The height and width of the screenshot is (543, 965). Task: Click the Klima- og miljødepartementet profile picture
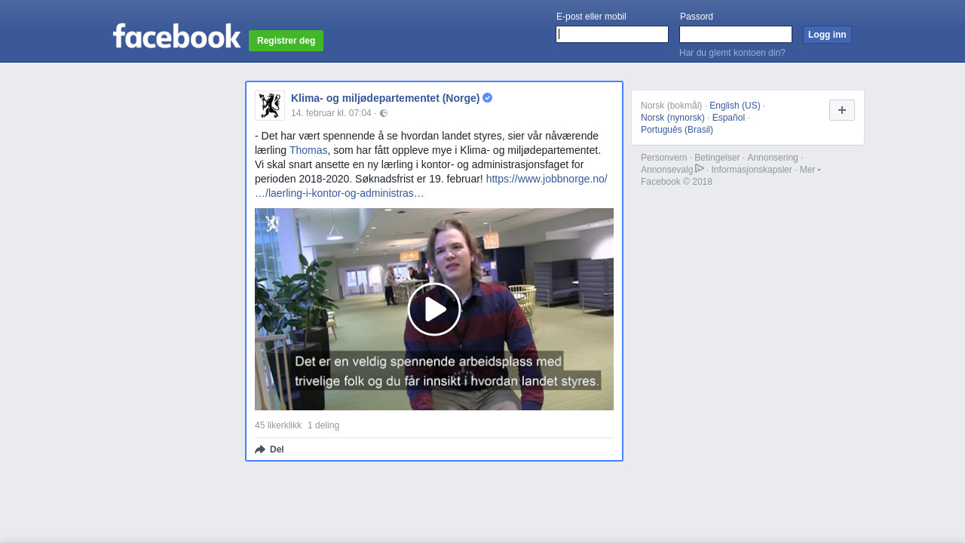270,106
